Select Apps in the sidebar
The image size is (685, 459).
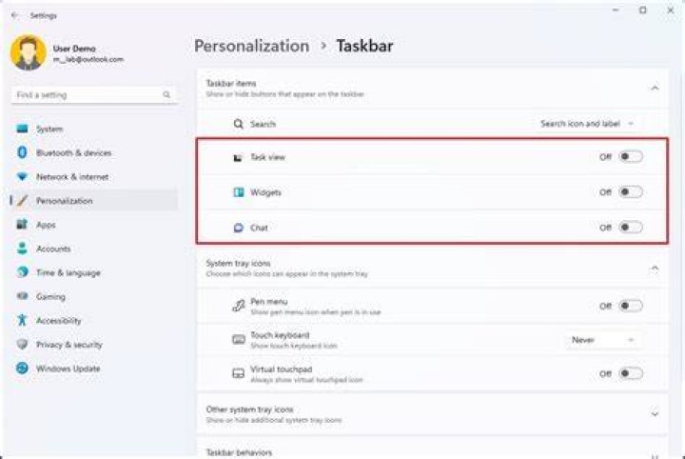pyautogui.click(x=94, y=225)
